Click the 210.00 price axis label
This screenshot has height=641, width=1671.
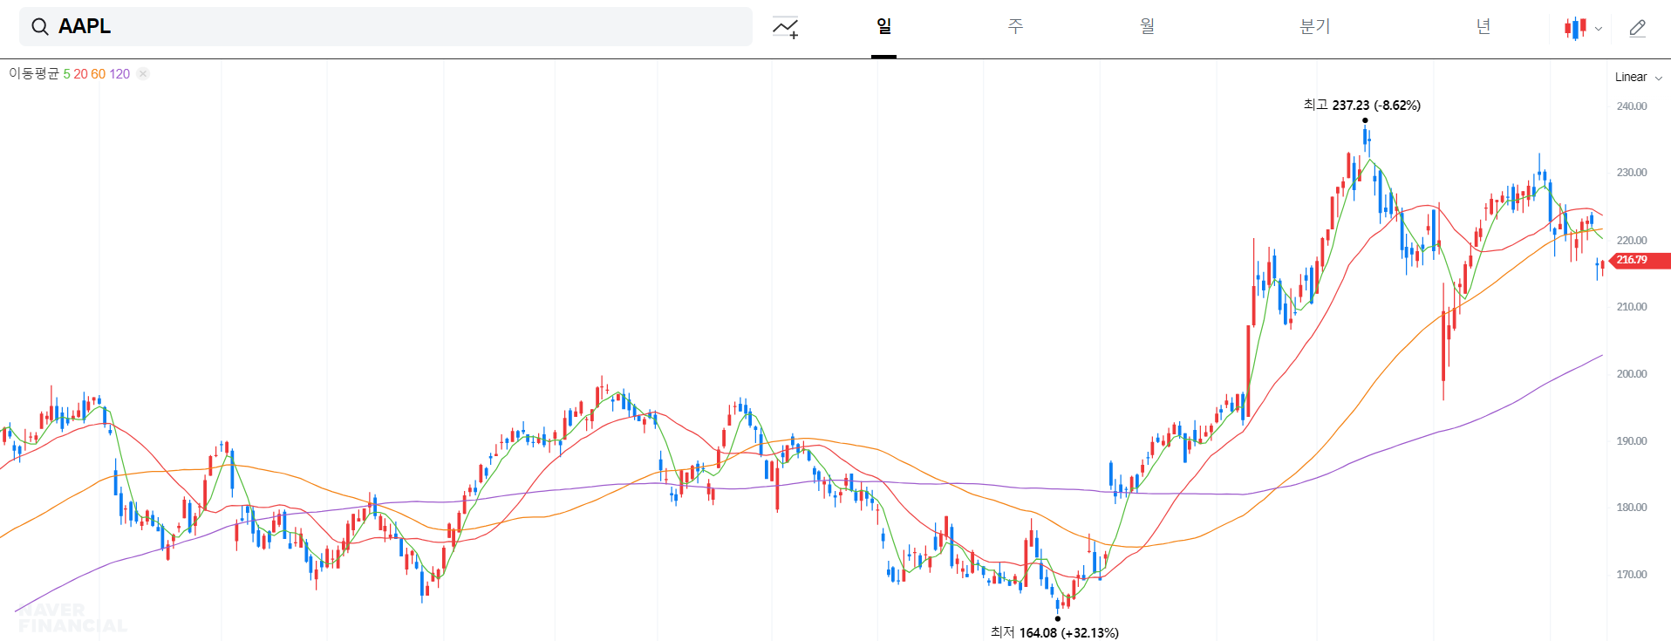tap(1631, 307)
